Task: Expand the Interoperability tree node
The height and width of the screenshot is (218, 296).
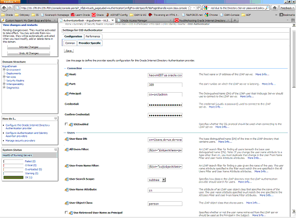Action: point(4,84)
